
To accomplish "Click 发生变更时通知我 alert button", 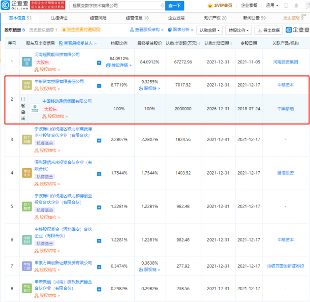I will pyautogui.click(x=81, y=30).
